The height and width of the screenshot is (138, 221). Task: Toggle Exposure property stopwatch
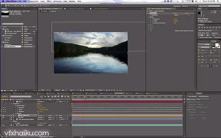coord(153,19)
